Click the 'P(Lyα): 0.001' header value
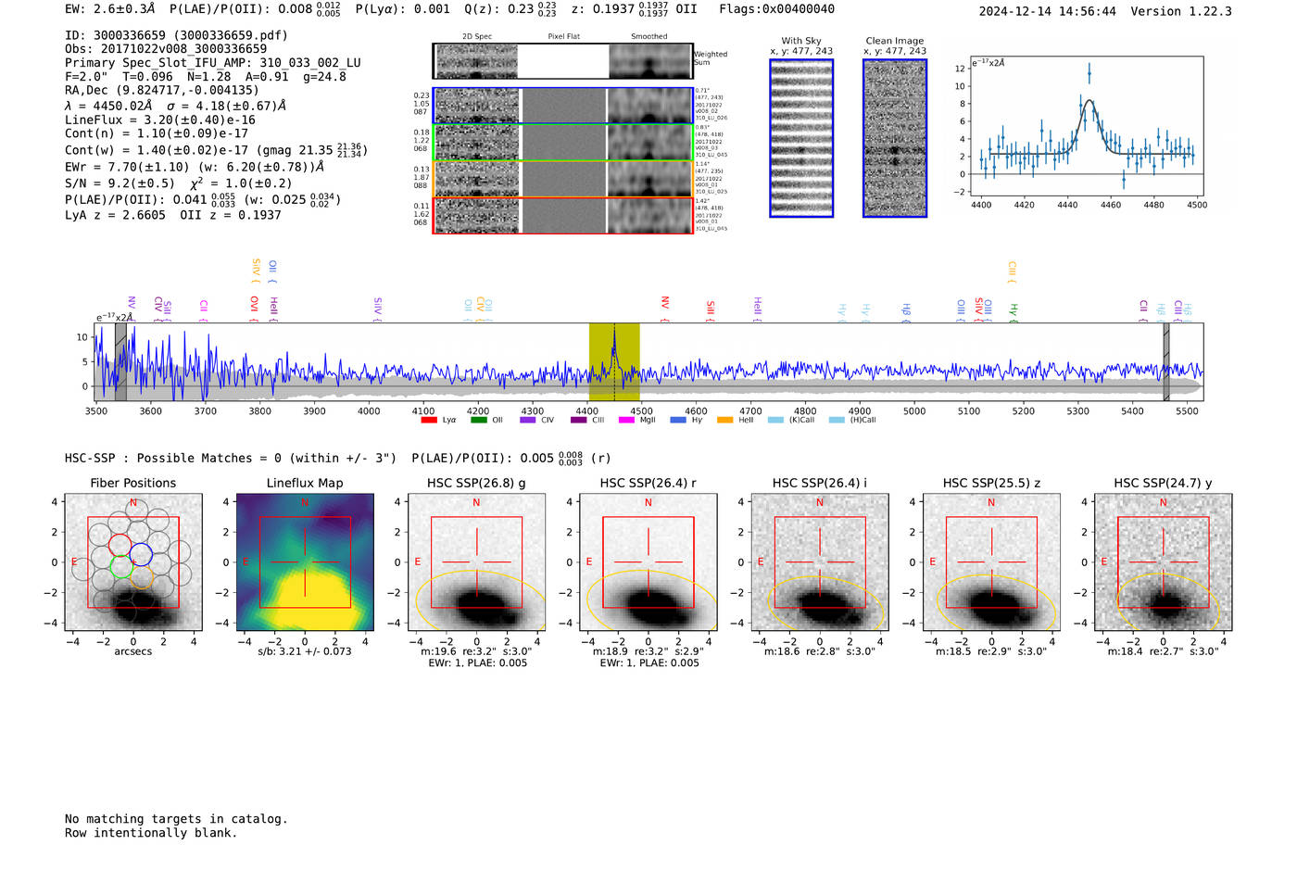This screenshot has height=883, width=1297. pos(402,9)
